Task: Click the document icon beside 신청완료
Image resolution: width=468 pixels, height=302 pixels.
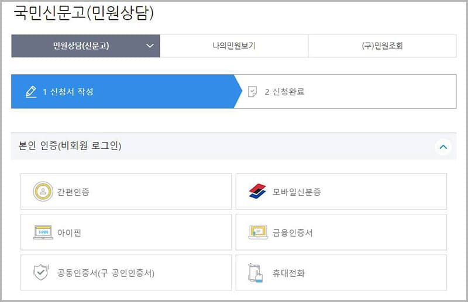Action: (252, 92)
